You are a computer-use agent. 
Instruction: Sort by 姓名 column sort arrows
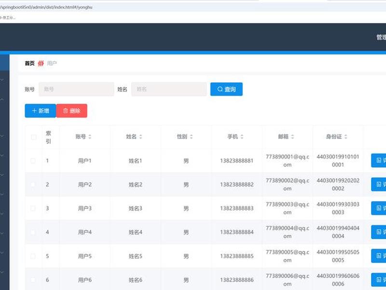coord(141,137)
